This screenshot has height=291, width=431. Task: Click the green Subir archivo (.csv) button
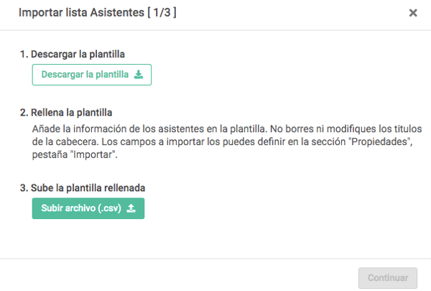88,208
